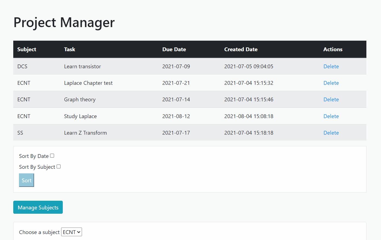The height and width of the screenshot is (240, 381).
Task: Select ECNT cell in Graph theory row
Action: [24, 99]
